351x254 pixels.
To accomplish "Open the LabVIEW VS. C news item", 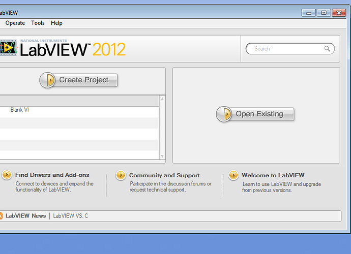I will coord(71,216).
